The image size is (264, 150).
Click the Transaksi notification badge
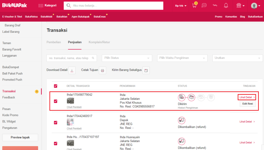(x=37, y=91)
